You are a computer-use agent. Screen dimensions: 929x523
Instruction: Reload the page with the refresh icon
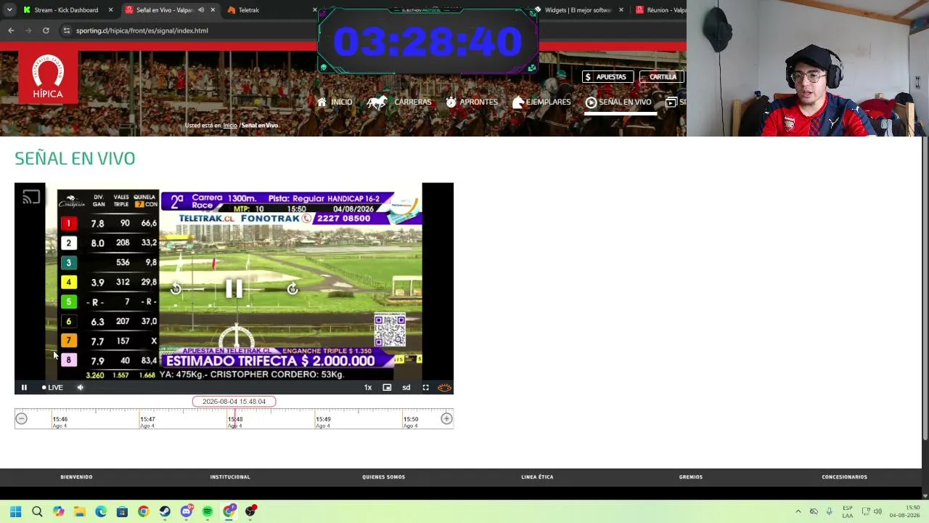(x=46, y=31)
